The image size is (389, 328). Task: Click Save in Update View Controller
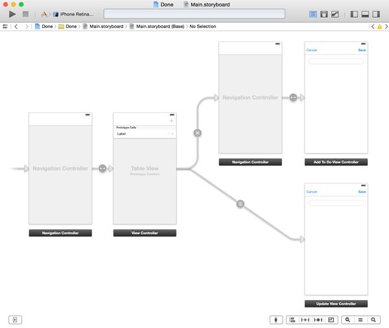[x=362, y=192]
